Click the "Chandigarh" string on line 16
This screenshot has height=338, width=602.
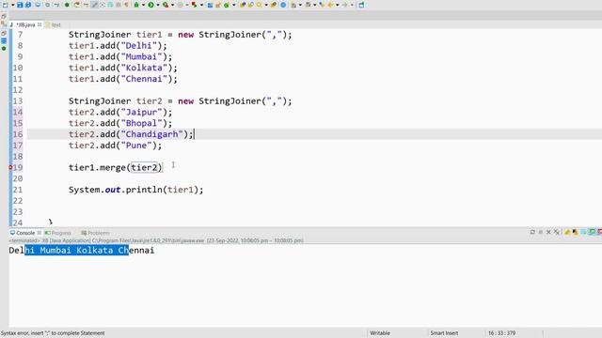[x=152, y=134]
